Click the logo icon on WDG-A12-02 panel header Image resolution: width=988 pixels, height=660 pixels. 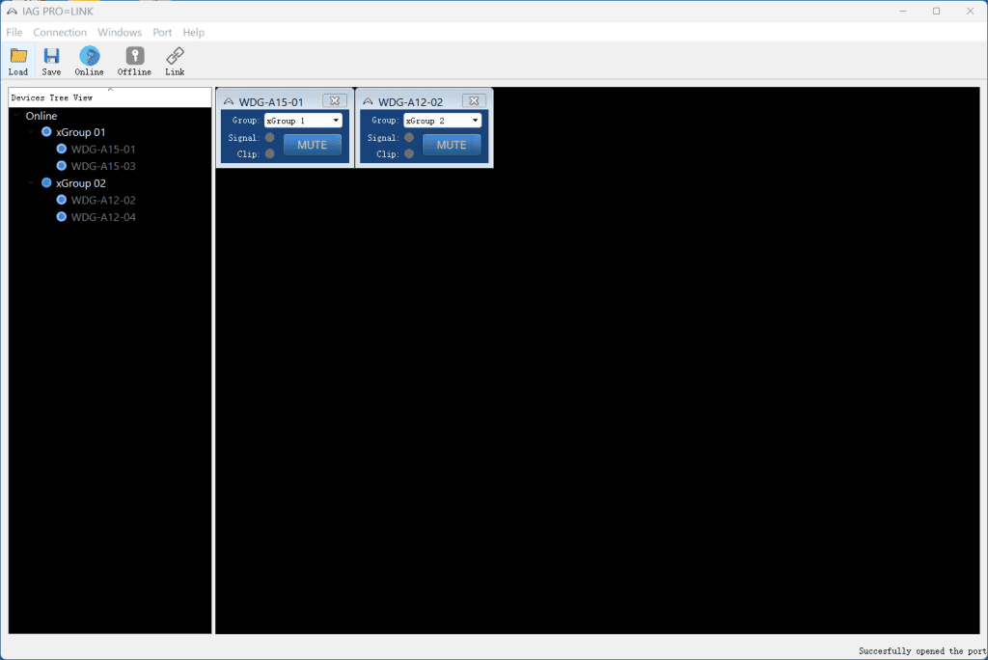click(368, 101)
